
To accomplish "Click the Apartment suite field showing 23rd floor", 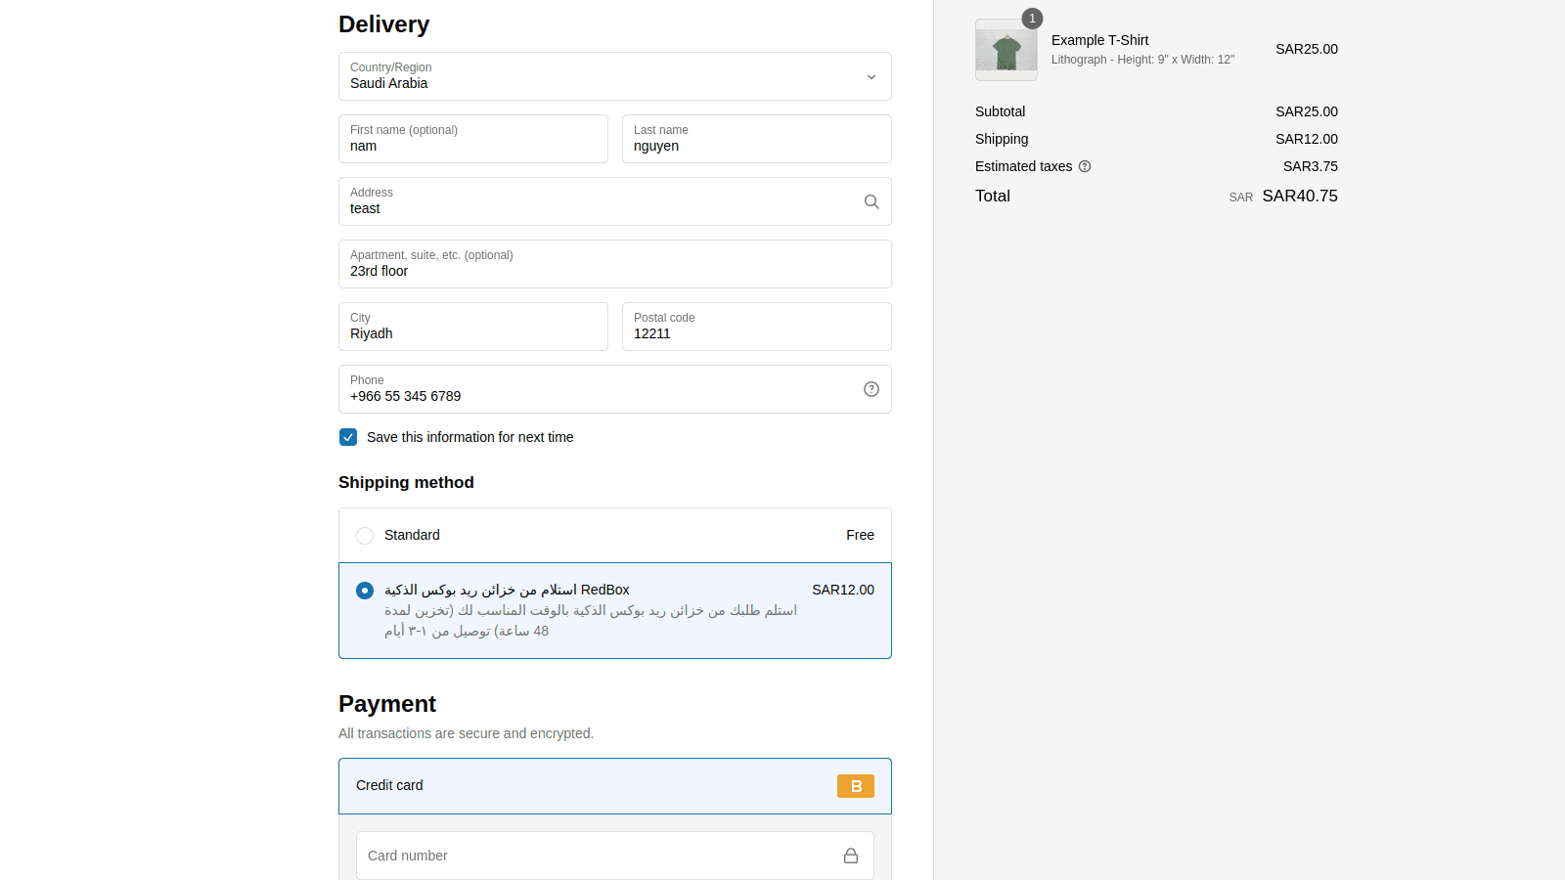I will (x=614, y=271).
